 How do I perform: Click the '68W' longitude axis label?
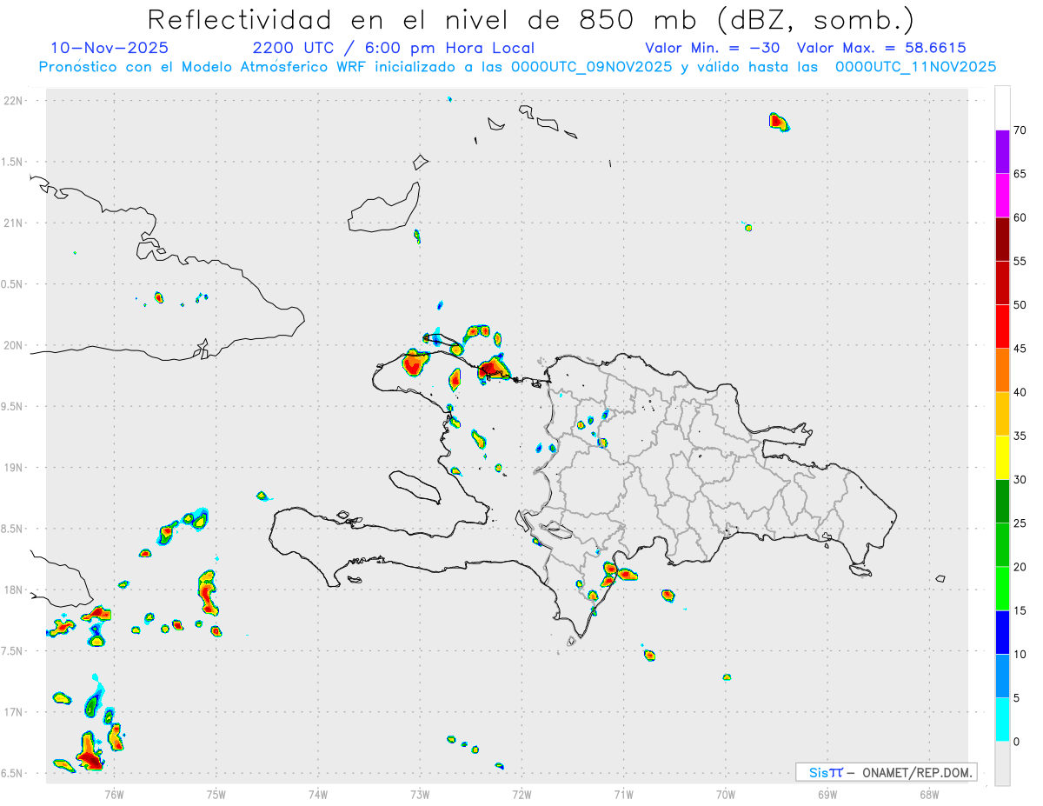[928, 794]
